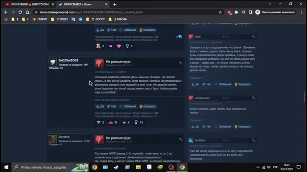Open Gottorn's avatar thumbnail
The height and width of the screenshot is (172, 307).
[x=53, y=139]
